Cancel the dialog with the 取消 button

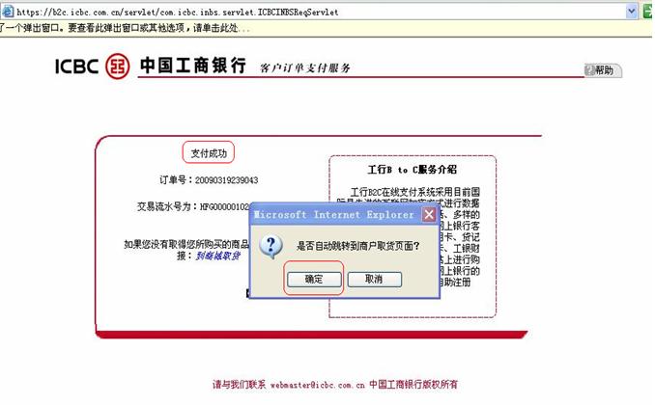pyautogui.click(x=374, y=279)
